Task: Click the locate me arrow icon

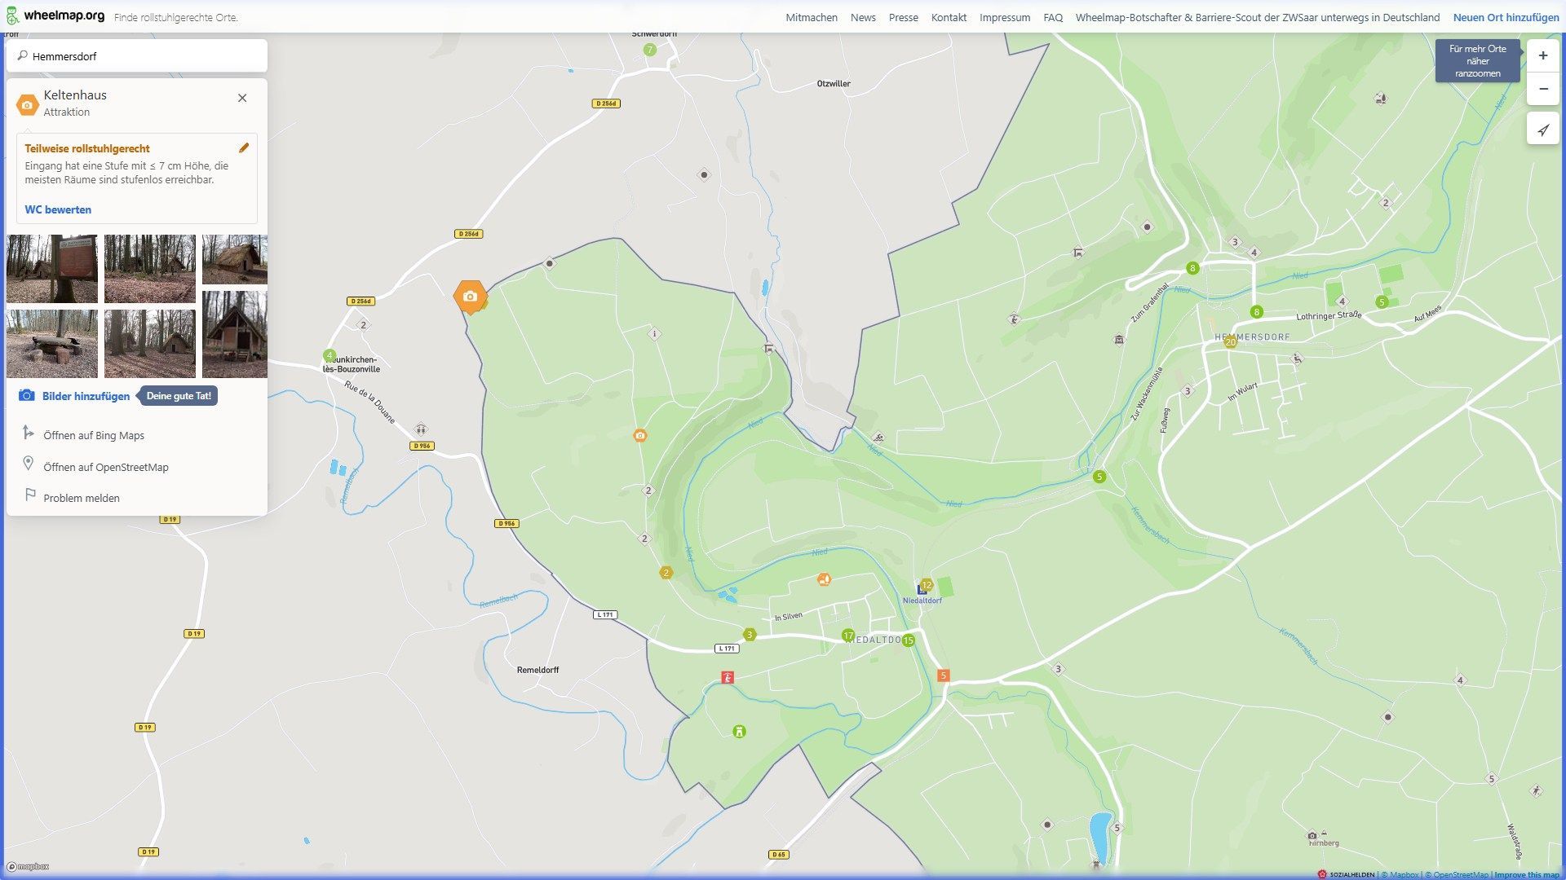Action: point(1542,130)
